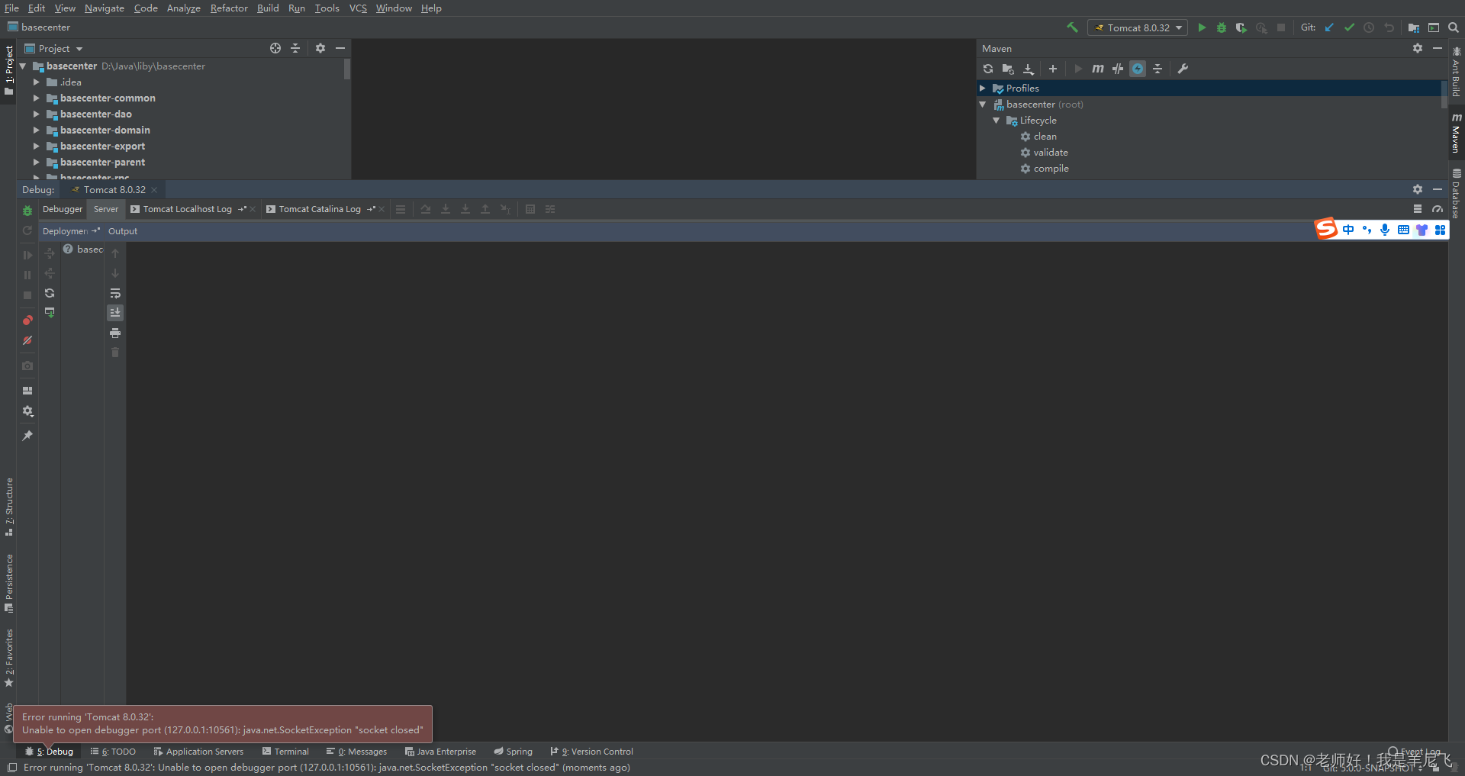1465x776 pixels.
Task: Toggle Sogou soft keyboard
Action: click(1403, 230)
